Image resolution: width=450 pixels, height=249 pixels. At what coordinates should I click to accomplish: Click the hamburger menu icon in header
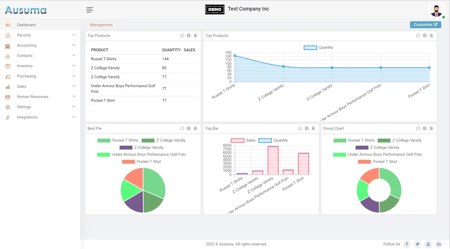(90, 10)
